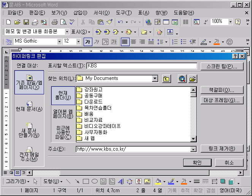252x196 pixels.
Task: Select the Rectangle drawing tool
Action: (86, 182)
